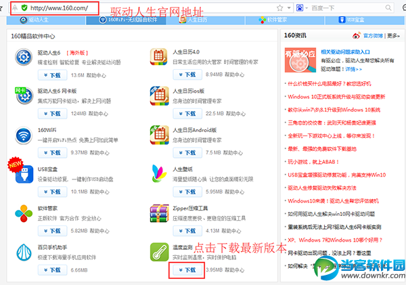Download 软件管家 (5.82MB)
The height and width of the screenshot is (285, 406).
click(x=53, y=231)
